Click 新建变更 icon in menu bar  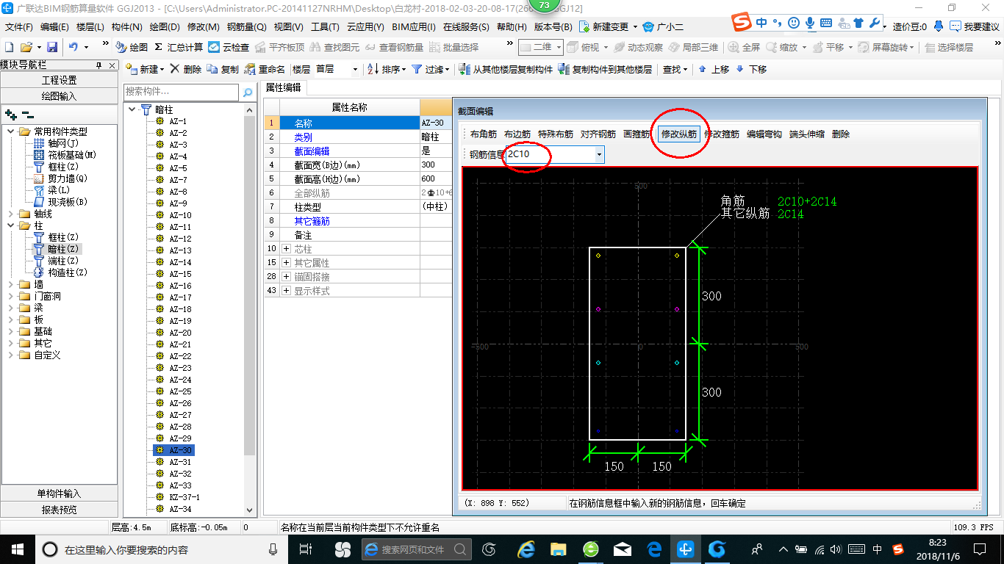(x=585, y=26)
